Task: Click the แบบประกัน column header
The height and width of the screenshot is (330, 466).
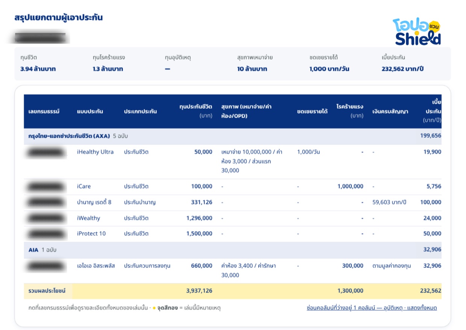Action: (90, 112)
